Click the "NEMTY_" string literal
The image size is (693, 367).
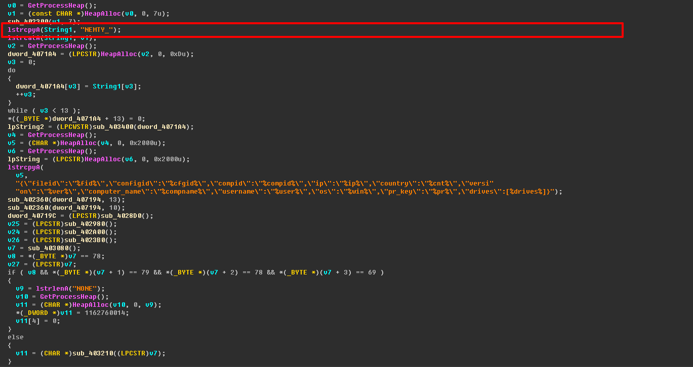coord(97,30)
